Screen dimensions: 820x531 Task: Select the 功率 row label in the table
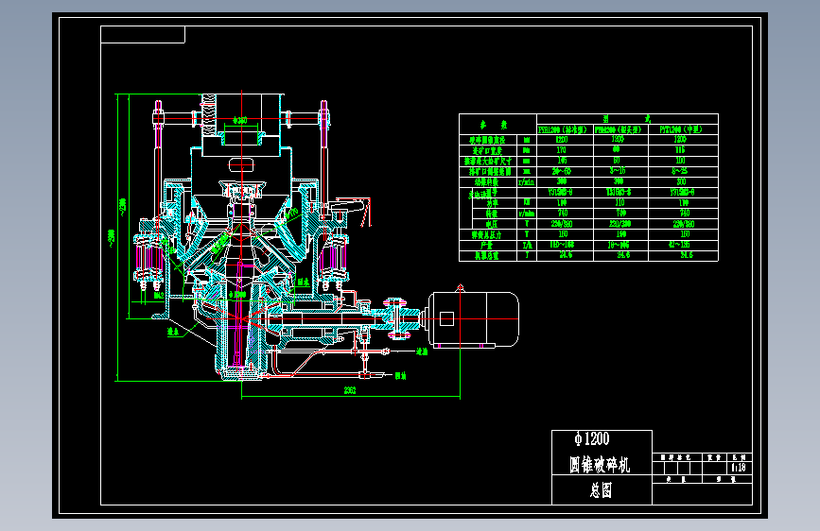coord(493,203)
